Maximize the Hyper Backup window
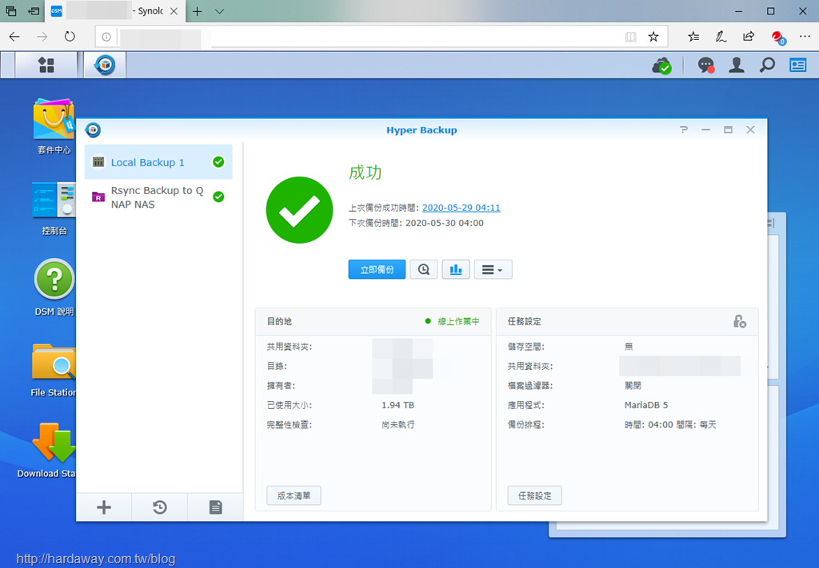This screenshot has width=819, height=568. coord(728,130)
